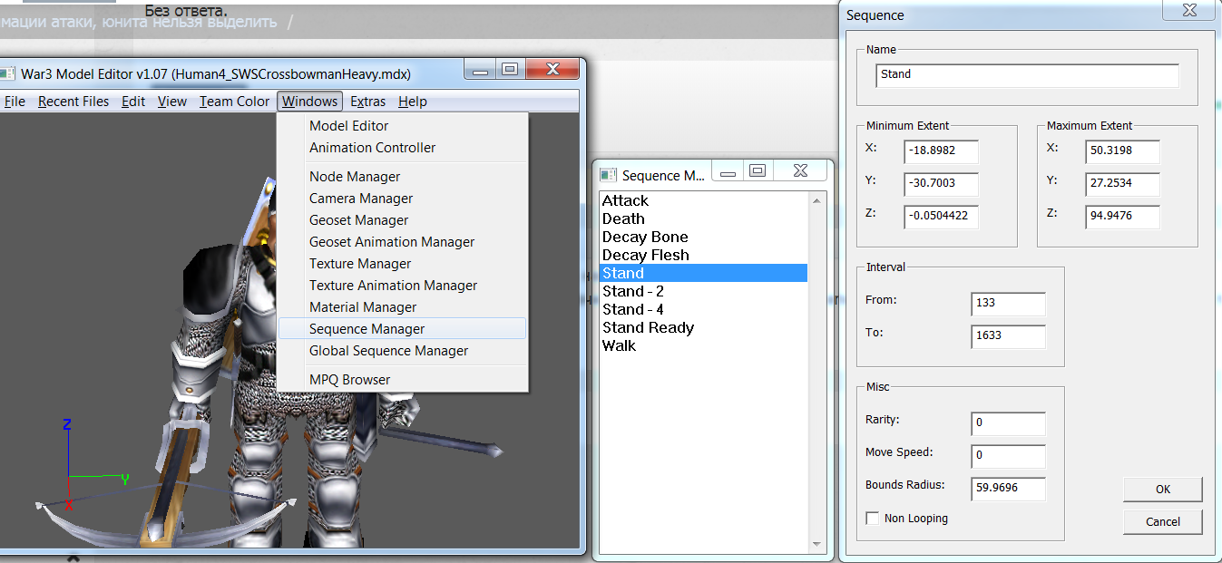Image resolution: width=1222 pixels, height=563 pixels.
Task: Open the MPQ Browser
Action: 403,380
